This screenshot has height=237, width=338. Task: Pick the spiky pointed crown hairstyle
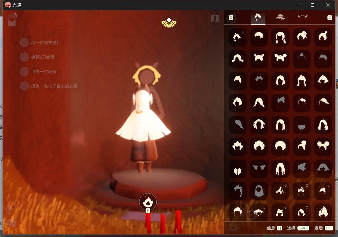click(238, 147)
